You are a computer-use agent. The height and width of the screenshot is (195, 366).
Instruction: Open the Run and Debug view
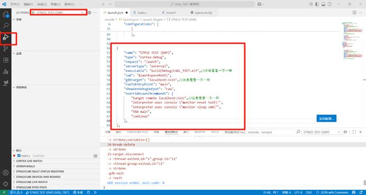pyautogui.click(x=6, y=38)
